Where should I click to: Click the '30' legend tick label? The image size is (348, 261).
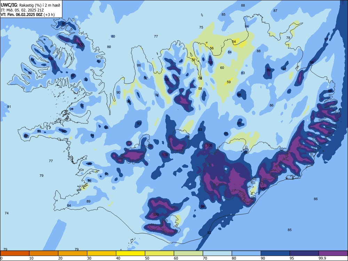(x=89, y=258)
